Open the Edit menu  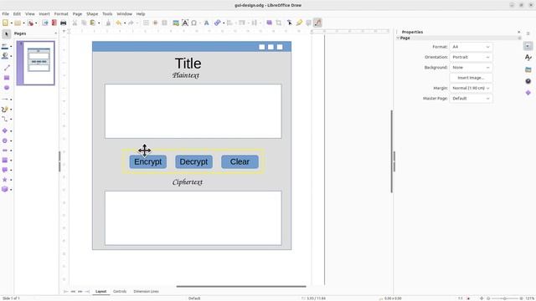tap(17, 14)
